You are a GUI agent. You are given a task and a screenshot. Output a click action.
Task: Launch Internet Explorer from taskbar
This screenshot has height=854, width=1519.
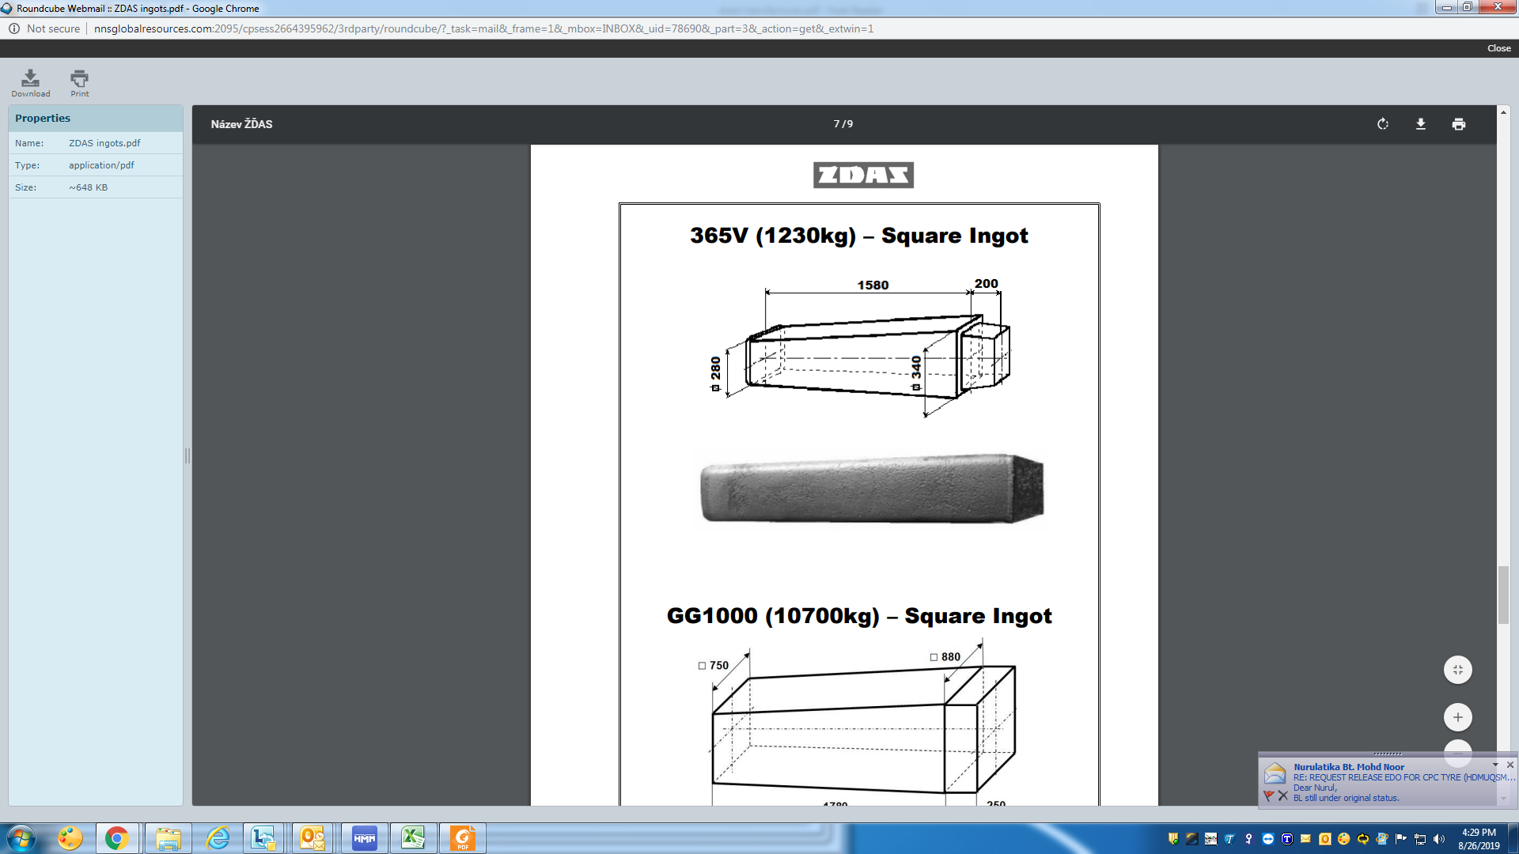tap(218, 838)
